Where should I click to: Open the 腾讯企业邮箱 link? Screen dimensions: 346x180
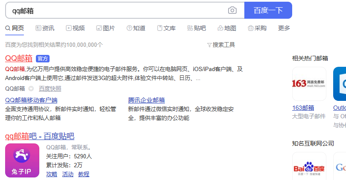[146, 100]
